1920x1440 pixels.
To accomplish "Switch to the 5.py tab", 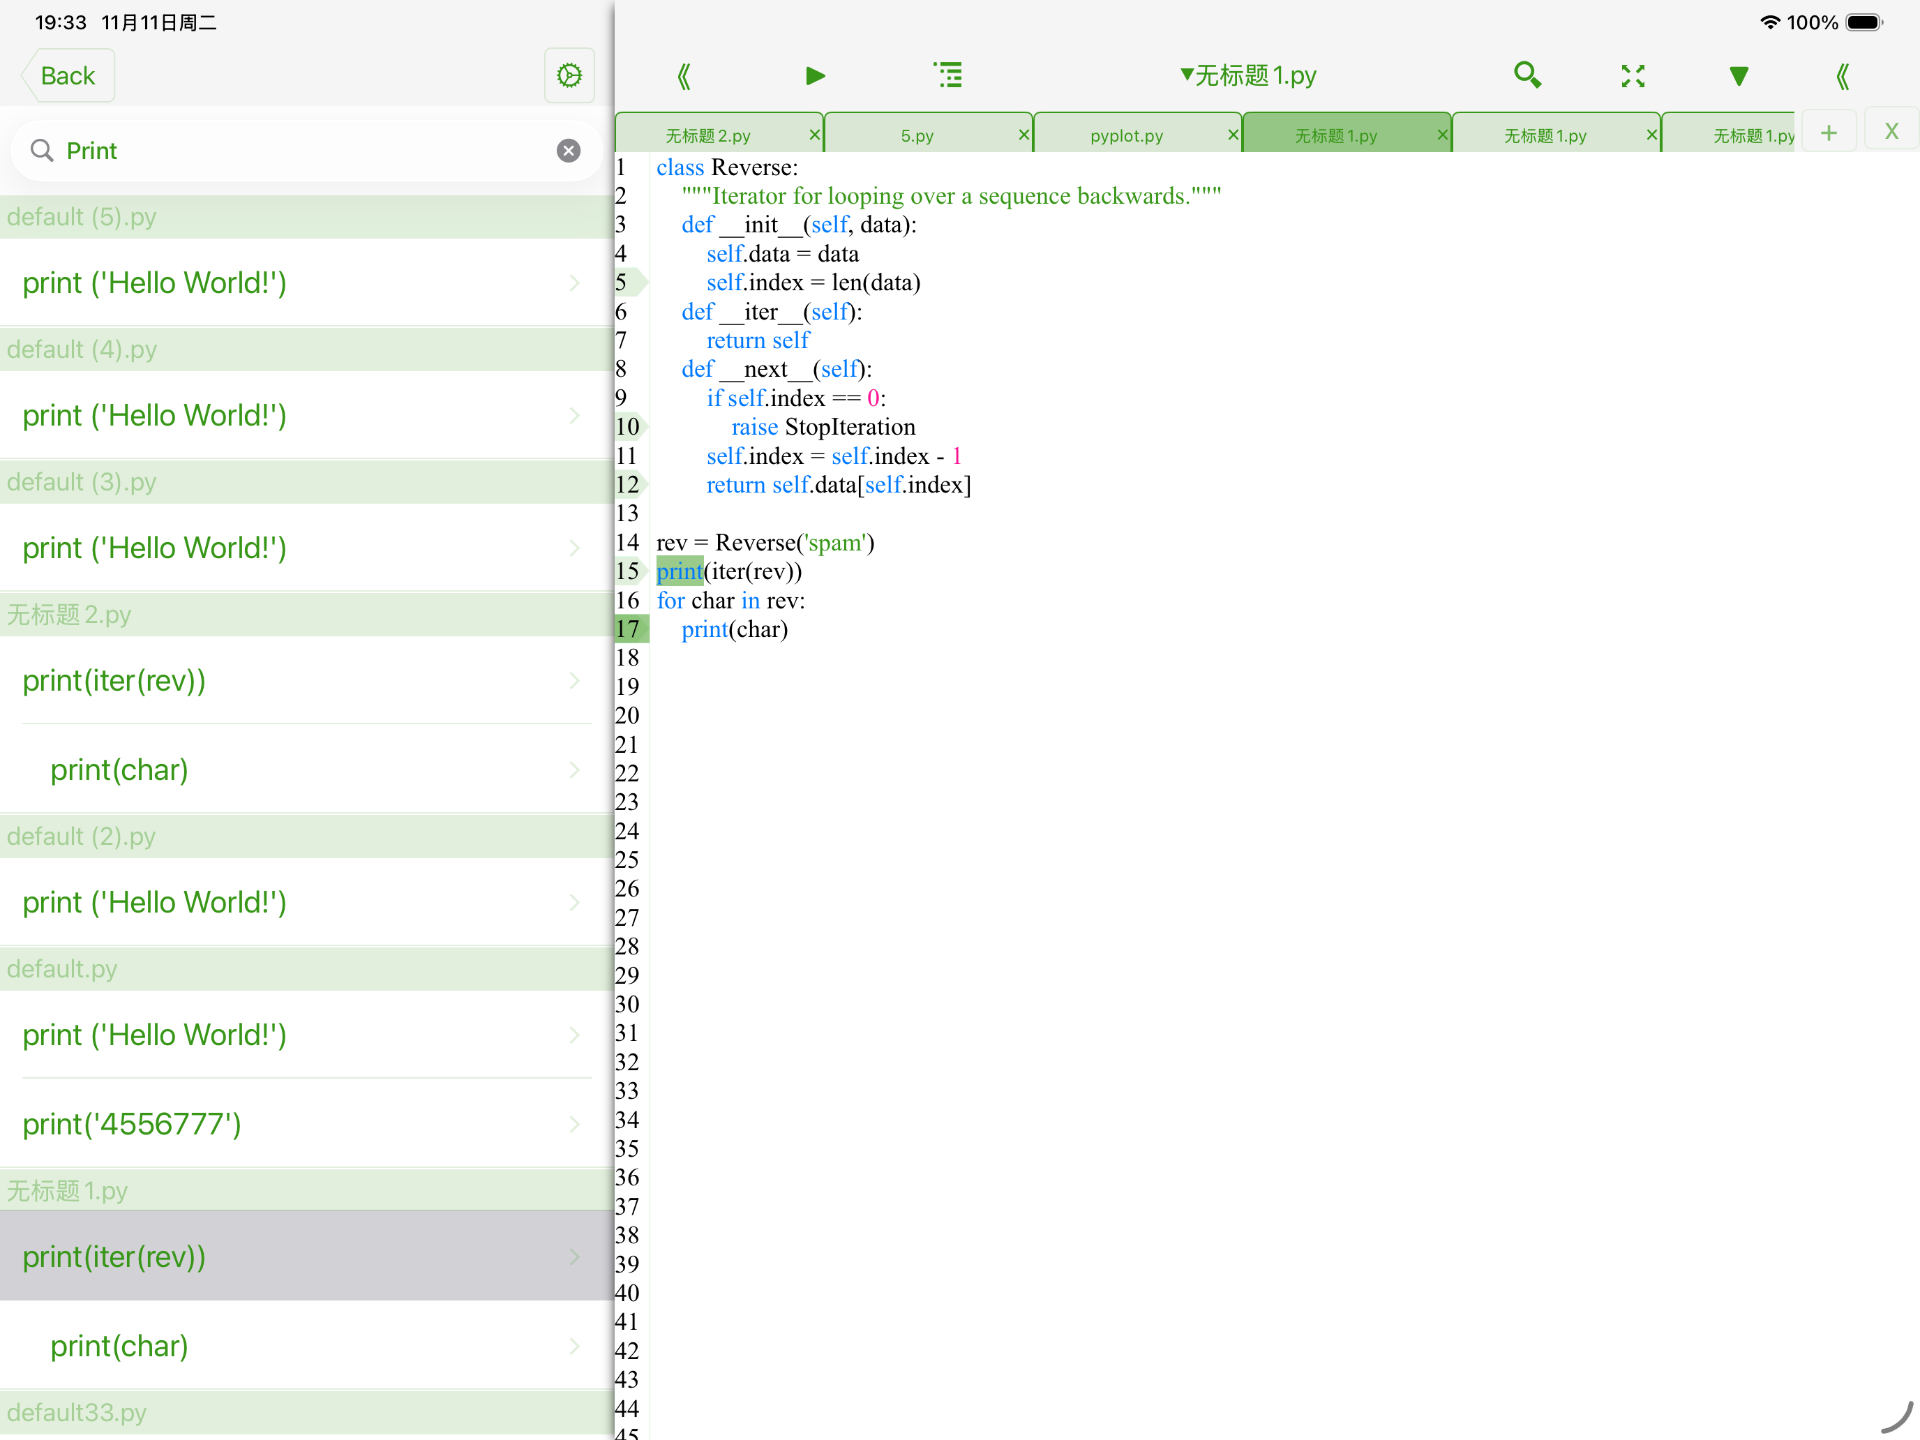I will tap(917, 136).
